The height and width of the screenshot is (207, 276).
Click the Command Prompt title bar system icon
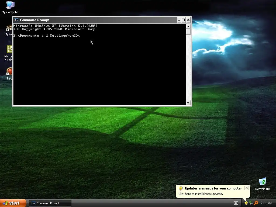(x=16, y=20)
